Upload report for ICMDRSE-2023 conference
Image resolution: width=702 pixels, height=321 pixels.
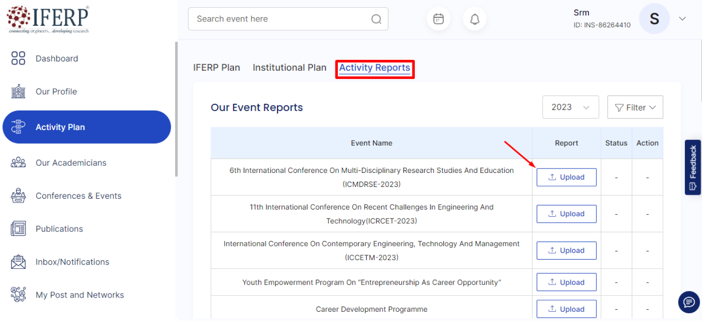coord(566,177)
